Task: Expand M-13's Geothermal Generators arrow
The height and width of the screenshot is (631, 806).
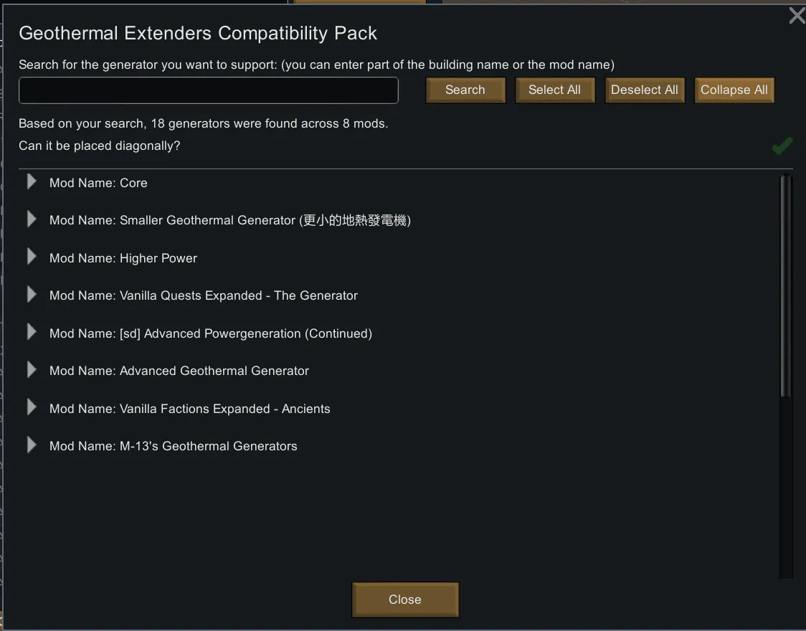Action: (x=32, y=445)
